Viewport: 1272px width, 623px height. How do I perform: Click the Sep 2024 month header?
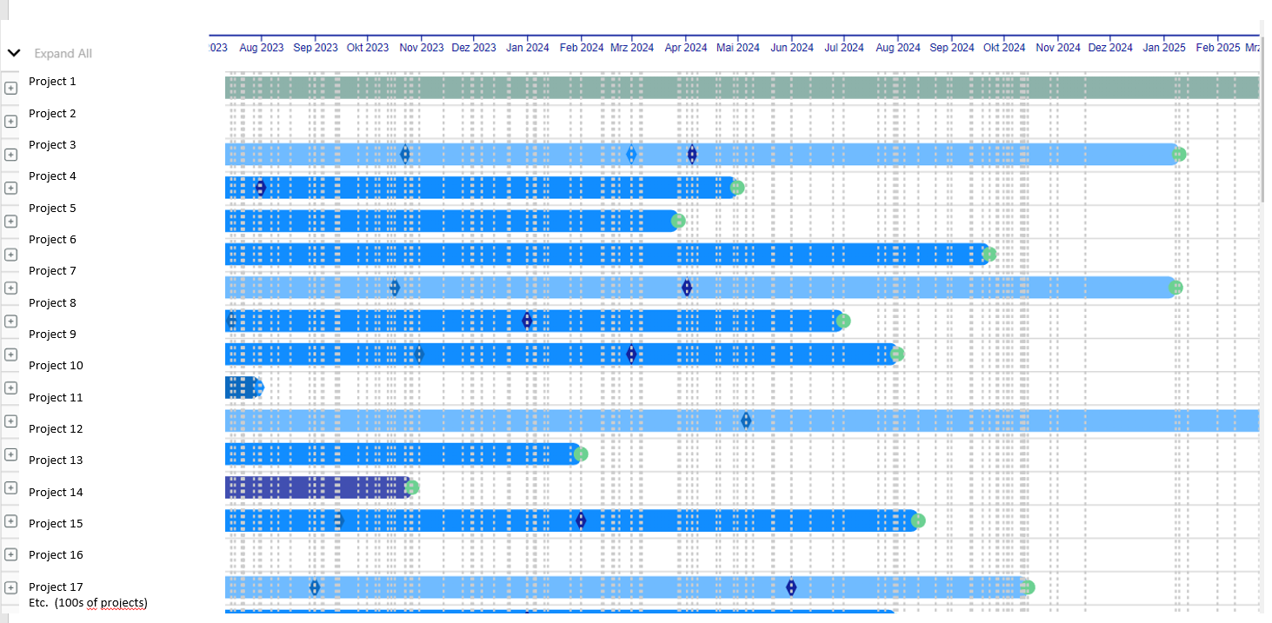952,48
